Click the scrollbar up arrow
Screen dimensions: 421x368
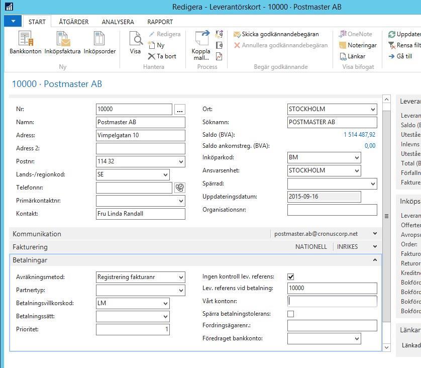[x=386, y=100]
